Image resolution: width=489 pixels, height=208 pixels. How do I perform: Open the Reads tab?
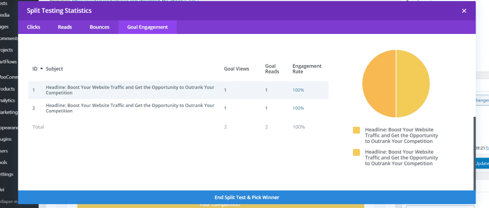point(65,27)
